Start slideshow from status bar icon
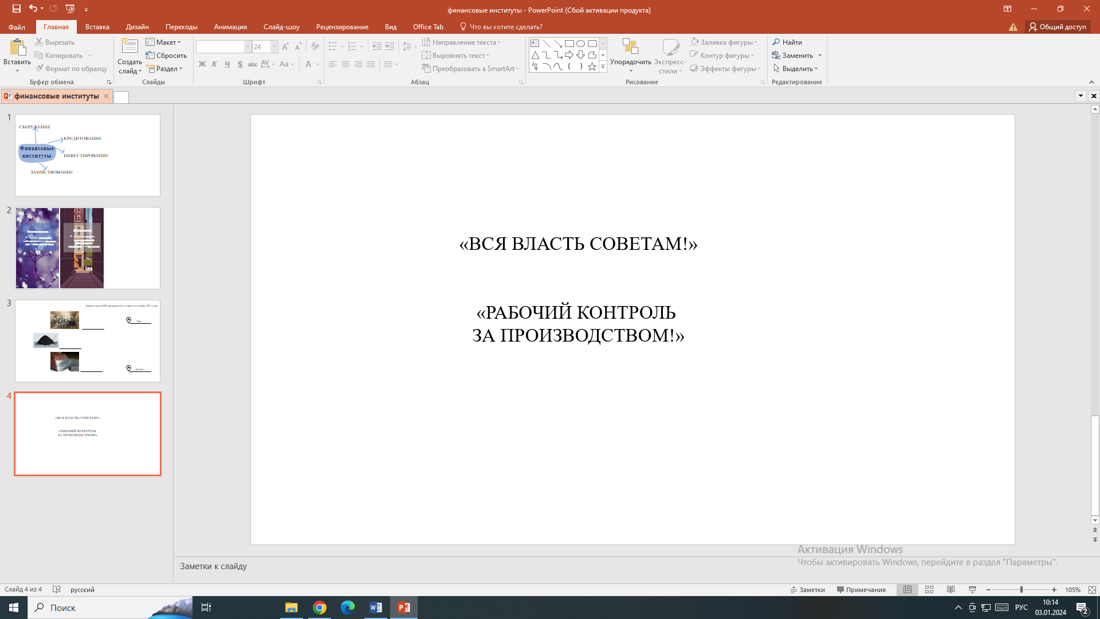Image resolution: width=1100 pixels, height=619 pixels. click(x=972, y=589)
